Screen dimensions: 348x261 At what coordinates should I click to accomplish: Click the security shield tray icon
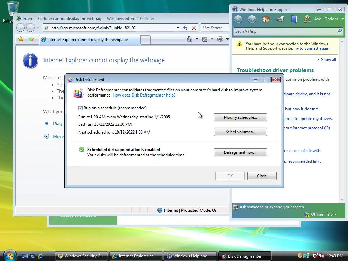(300, 256)
